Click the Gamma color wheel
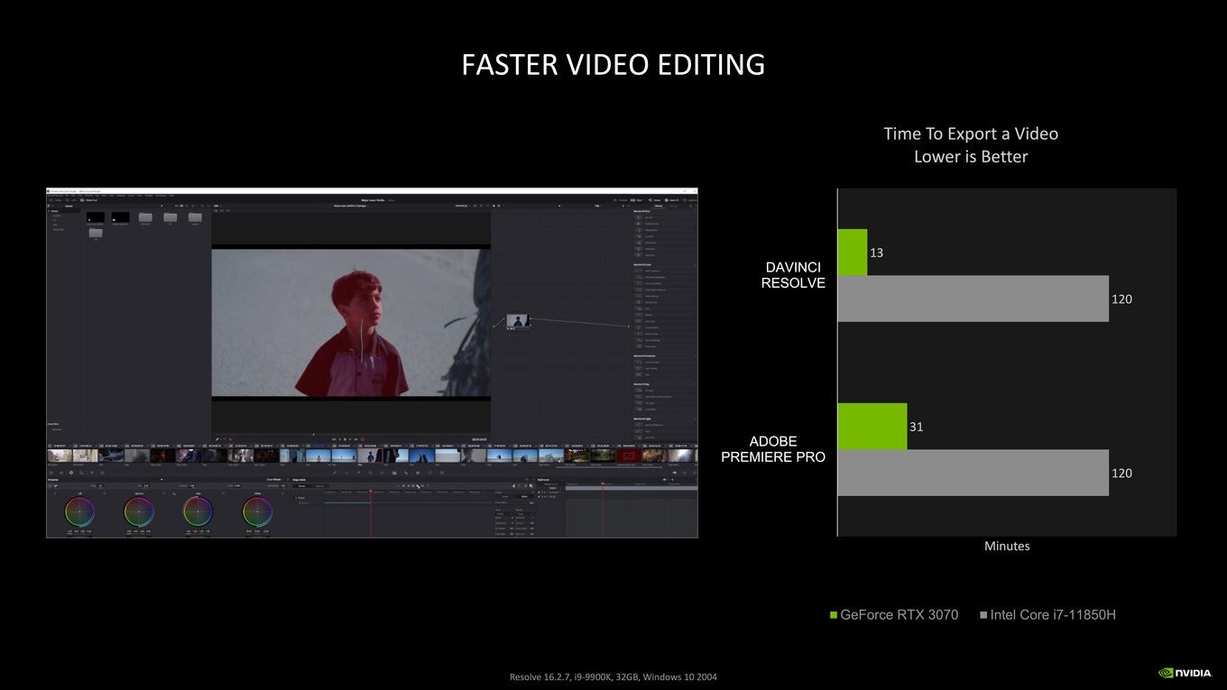This screenshot has height=690, width=1227. pyautogui.click(x=139, y=512)
